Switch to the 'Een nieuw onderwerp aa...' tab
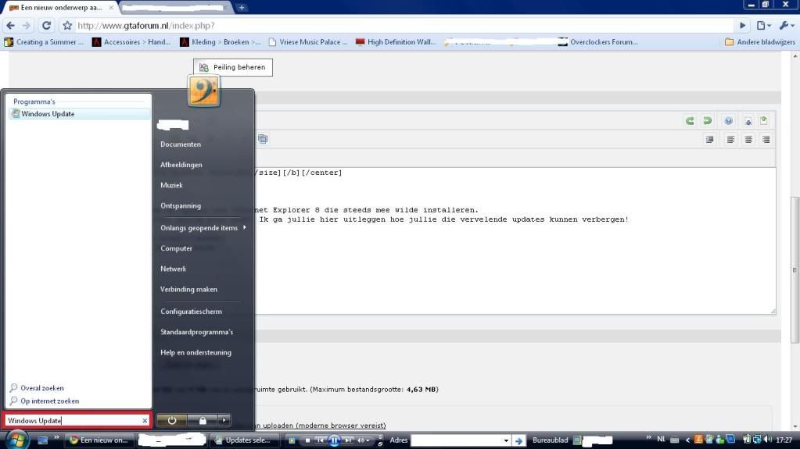800x449 pixels. (x=60, y=8)
